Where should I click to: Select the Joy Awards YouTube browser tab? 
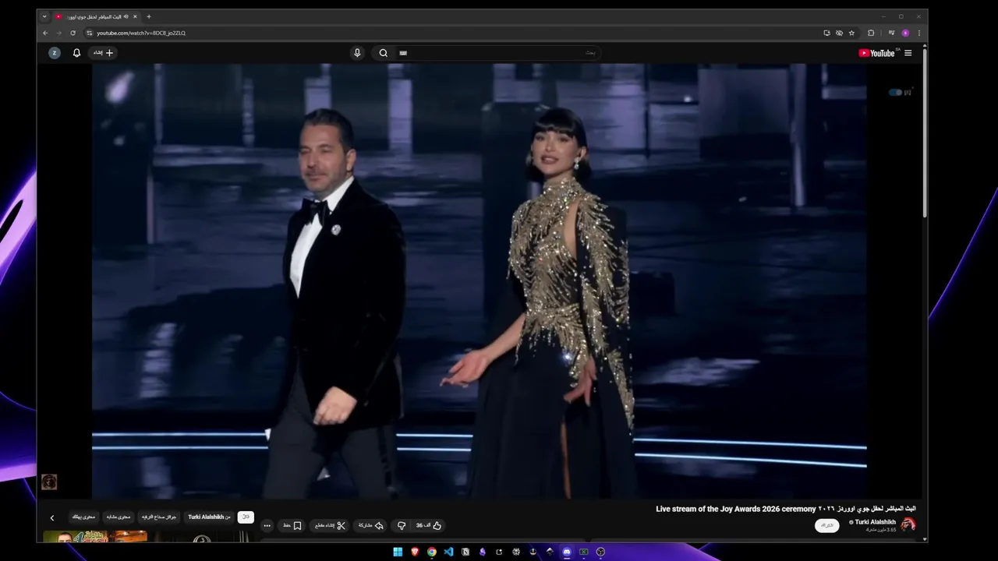[x=95, y=16]
